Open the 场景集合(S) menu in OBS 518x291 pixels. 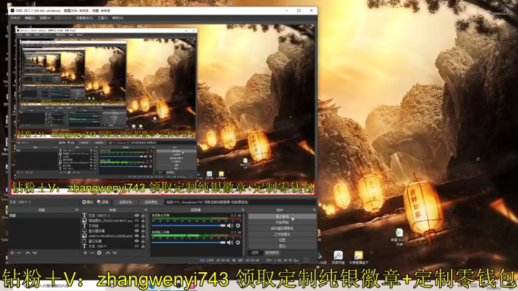pos(84,18)
